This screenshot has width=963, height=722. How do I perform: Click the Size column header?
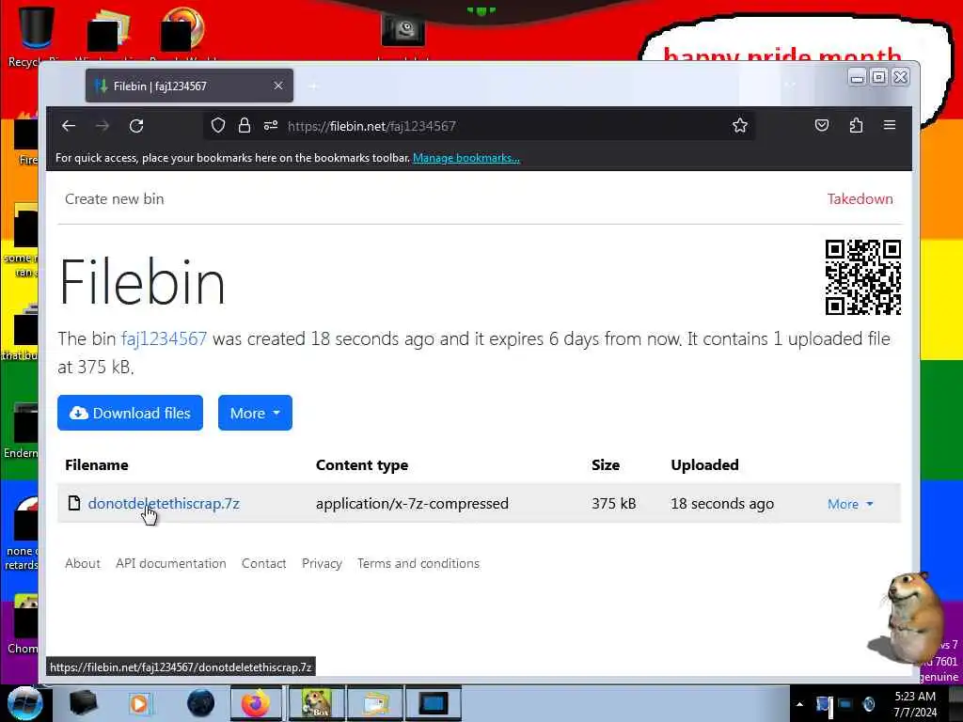(606, 464)
